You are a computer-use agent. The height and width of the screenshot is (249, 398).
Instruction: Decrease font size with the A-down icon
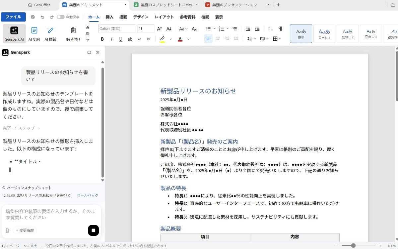coord(169,29)
